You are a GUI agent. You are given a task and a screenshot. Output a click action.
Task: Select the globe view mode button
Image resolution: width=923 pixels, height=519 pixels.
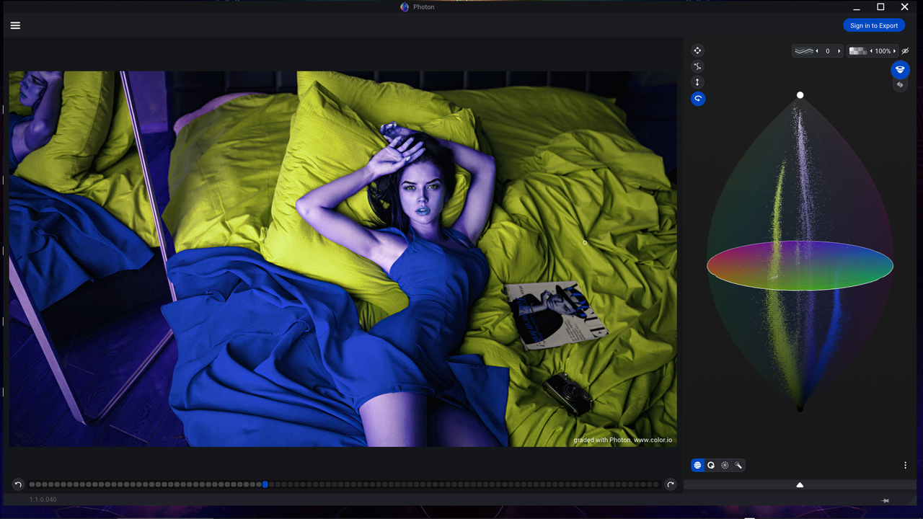pos(697,465)
